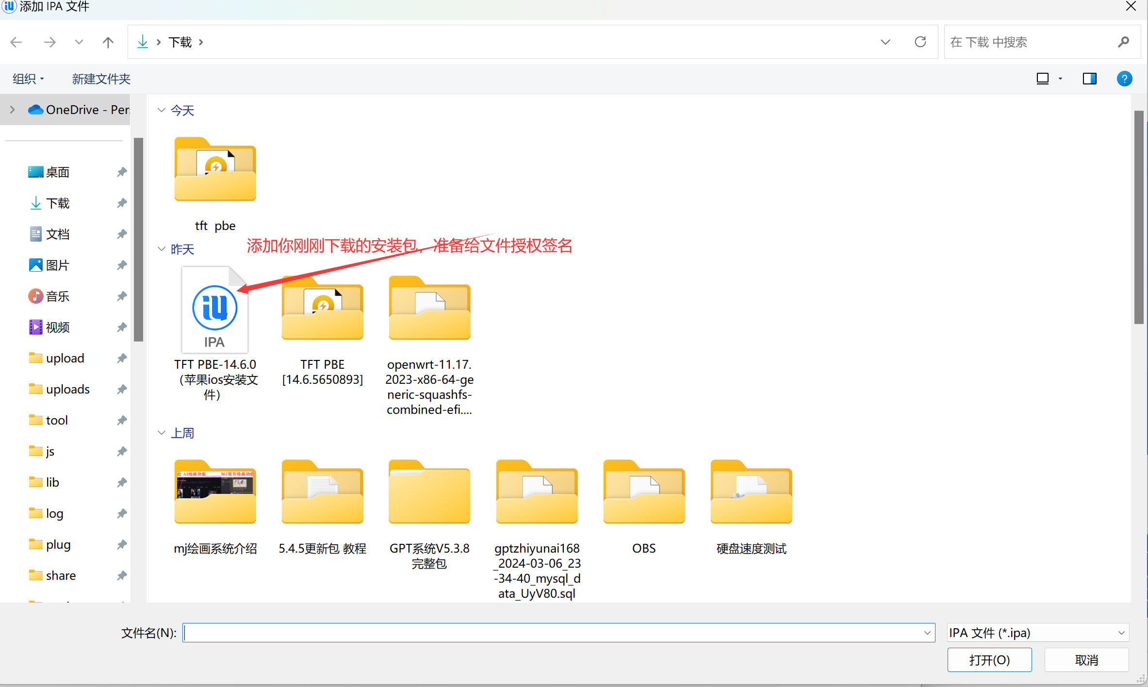Screen dimensions: 1148x687
Task: Collapse the 上周 group chevron
Action: [162, 433]
